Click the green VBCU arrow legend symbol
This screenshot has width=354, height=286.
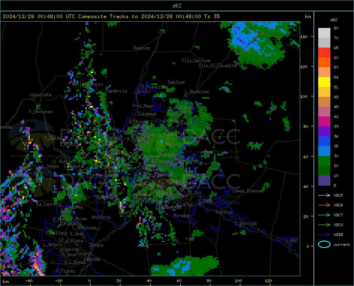coord(324,225)
